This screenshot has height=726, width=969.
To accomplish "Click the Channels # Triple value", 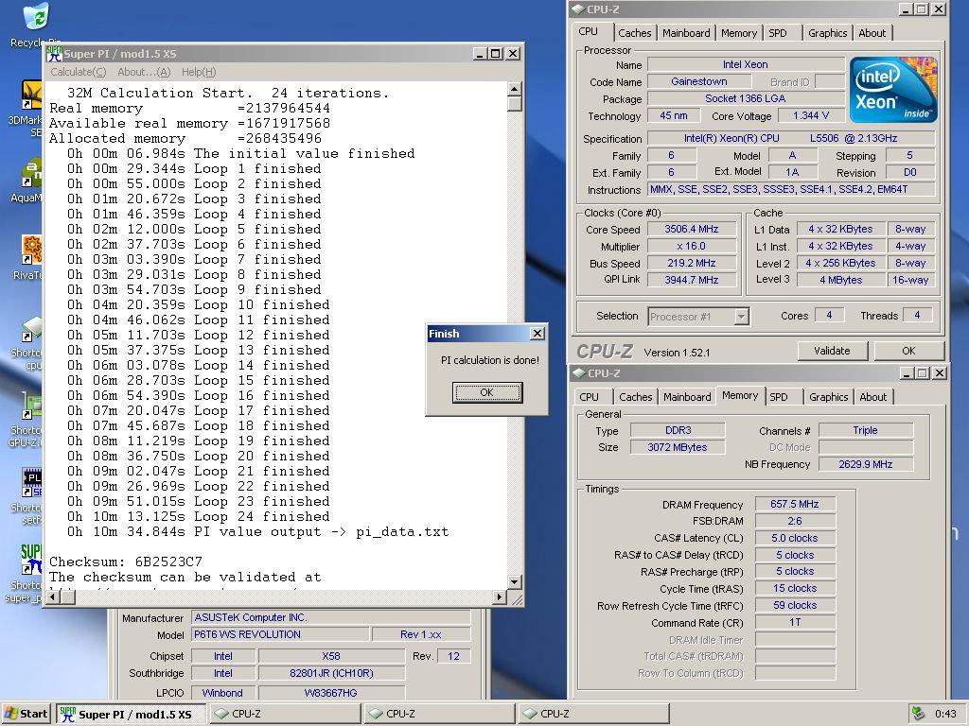I will 865,430.
